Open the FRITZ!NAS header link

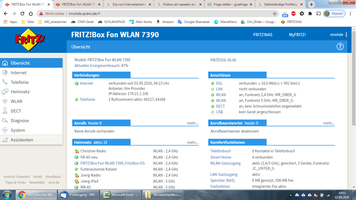coord(263,35)
